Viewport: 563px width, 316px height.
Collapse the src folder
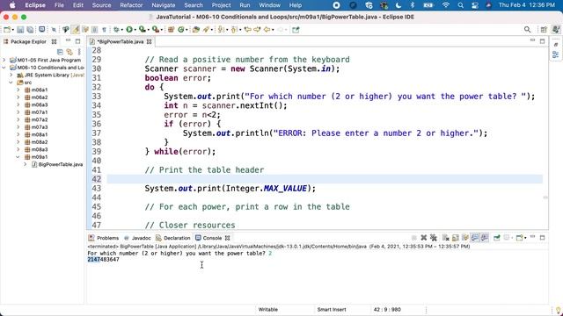(11, 83)
